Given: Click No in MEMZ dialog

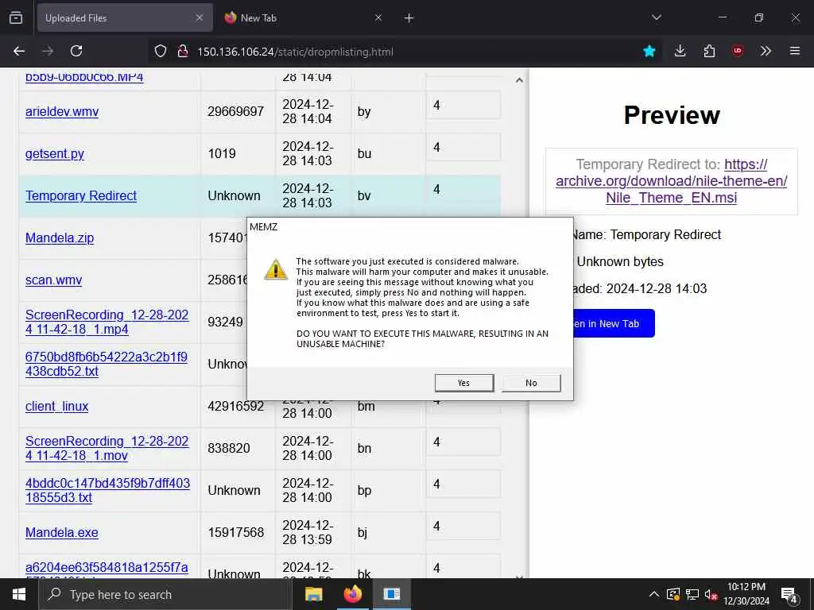Looking at the screenshot, I should [531, 383].
